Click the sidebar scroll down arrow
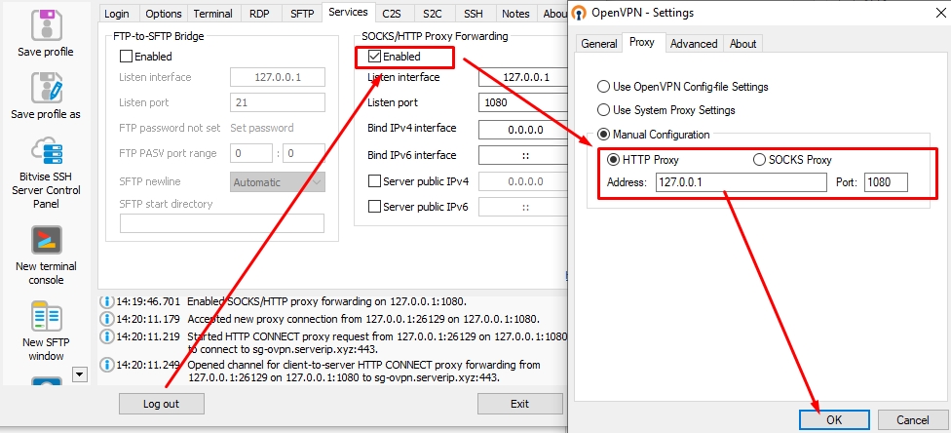 (x=80, y=374)
